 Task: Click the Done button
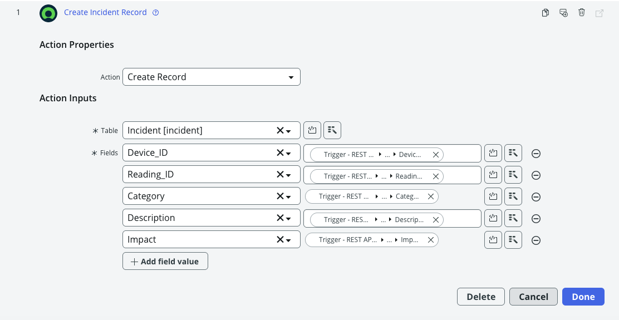click(583, 297)
